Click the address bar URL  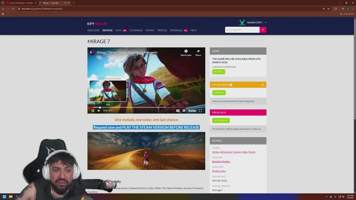(x=42, y=9)
